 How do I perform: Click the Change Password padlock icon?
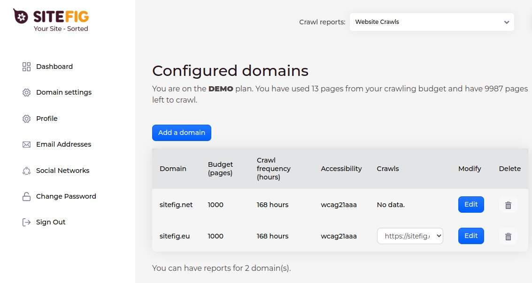(26, 197)
